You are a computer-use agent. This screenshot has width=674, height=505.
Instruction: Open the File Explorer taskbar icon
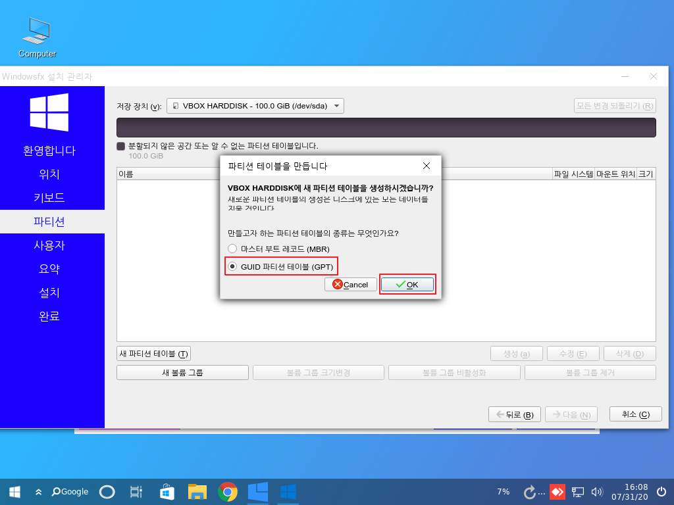click(x=197, y=492)
